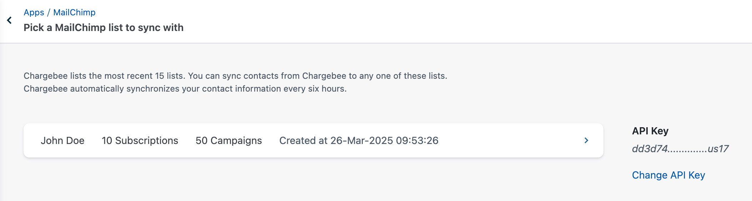Click the page title Pick a MailChimp list
The height and width of the screenshot is (201, 752).
pos(104,28)
